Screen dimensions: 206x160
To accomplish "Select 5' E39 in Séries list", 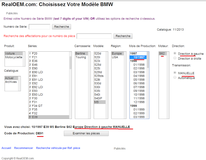I will [x=49, y=117].
